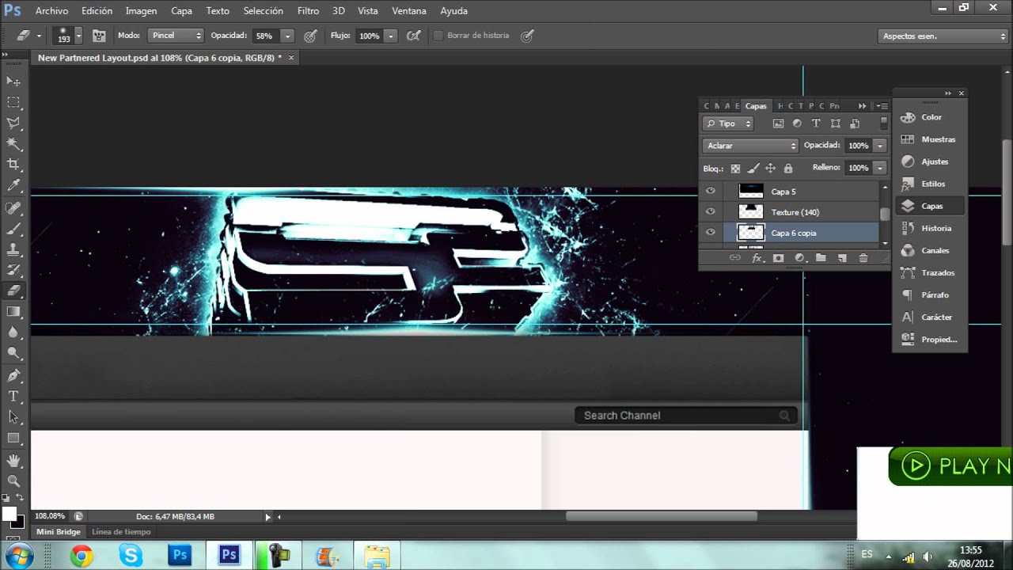This screenshot has width=1013, height=570.
Task: Select the Hand tool
Action: coord(13,460)
